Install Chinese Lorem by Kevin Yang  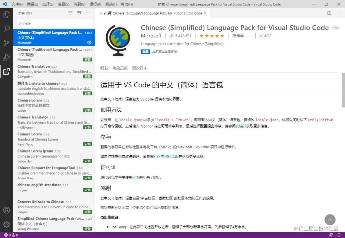tap(88, 144)
